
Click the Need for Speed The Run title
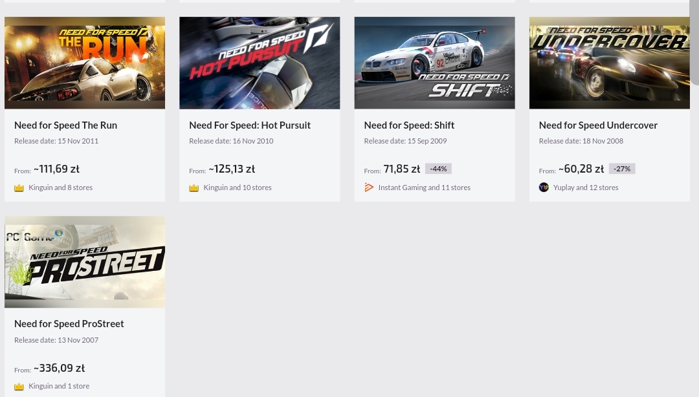[x=65, y=125]
